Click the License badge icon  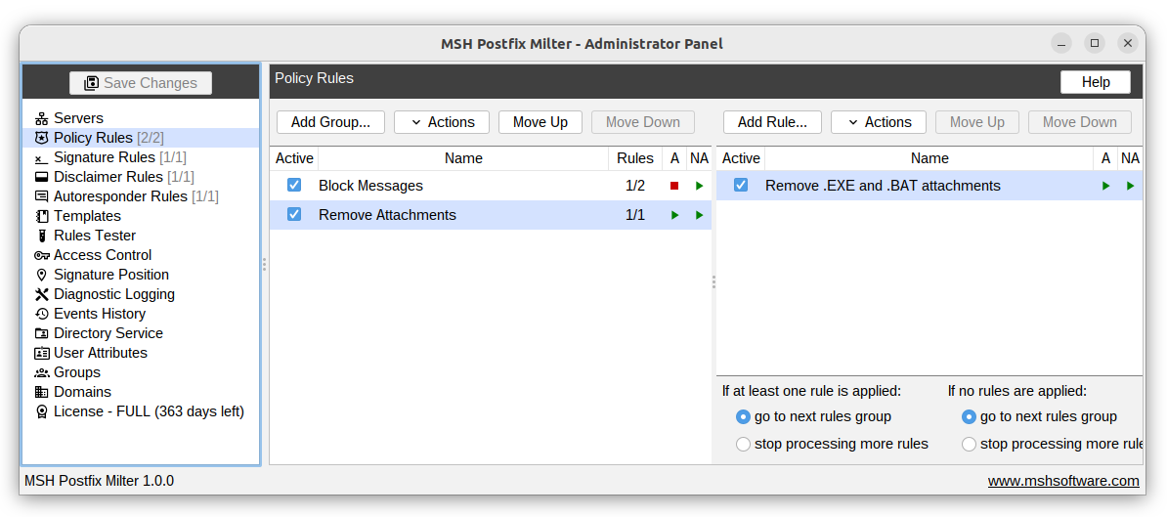(42, 411)
